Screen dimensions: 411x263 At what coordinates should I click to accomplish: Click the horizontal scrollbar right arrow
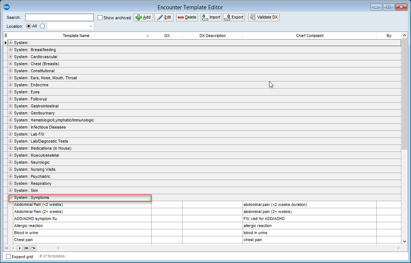[x=398, y=248]
